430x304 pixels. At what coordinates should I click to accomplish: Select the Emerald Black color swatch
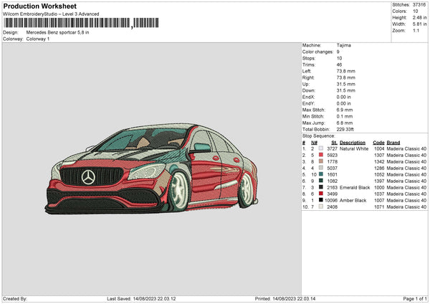[x=321, y=187]
